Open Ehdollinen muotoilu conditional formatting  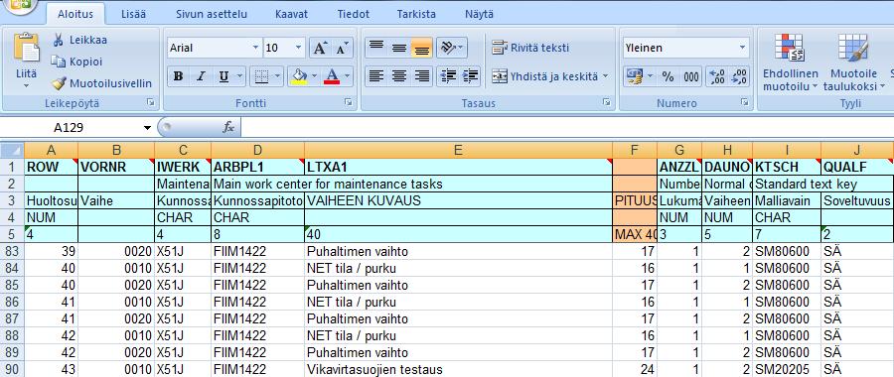point(791,63)
